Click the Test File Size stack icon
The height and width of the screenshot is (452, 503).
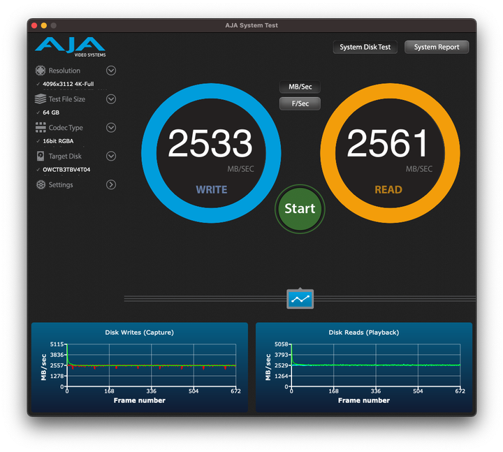[x=41, y=99]
